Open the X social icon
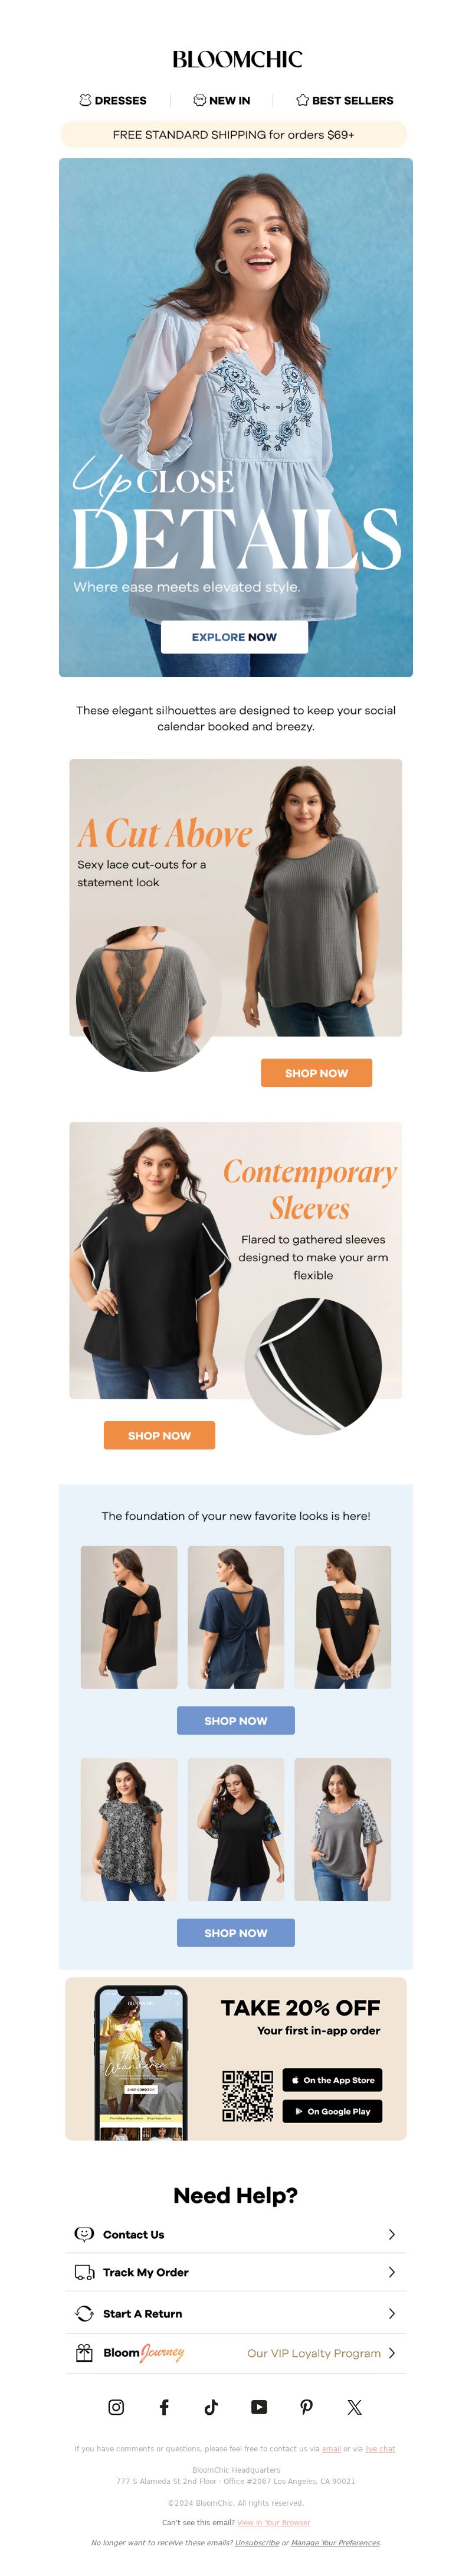 (x=354, y=2406)
